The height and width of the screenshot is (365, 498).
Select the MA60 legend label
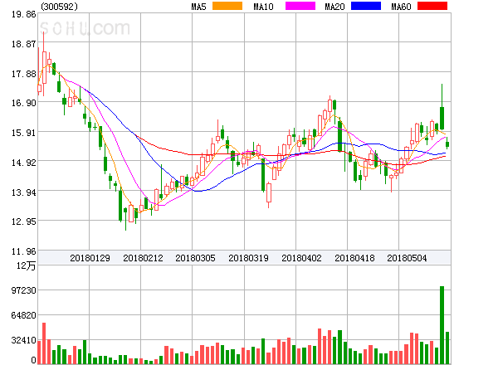coord(401,7)
